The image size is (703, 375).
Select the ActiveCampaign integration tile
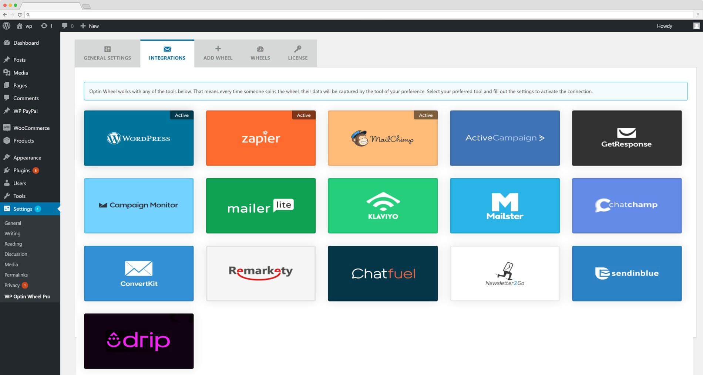(x=505, y=138)
